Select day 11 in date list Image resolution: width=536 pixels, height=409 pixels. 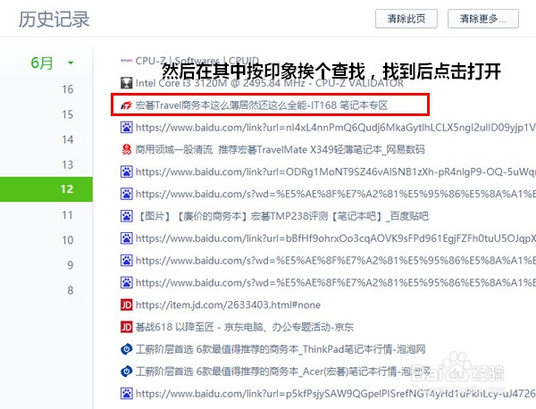pyautogui.click(x=67, y=215)
